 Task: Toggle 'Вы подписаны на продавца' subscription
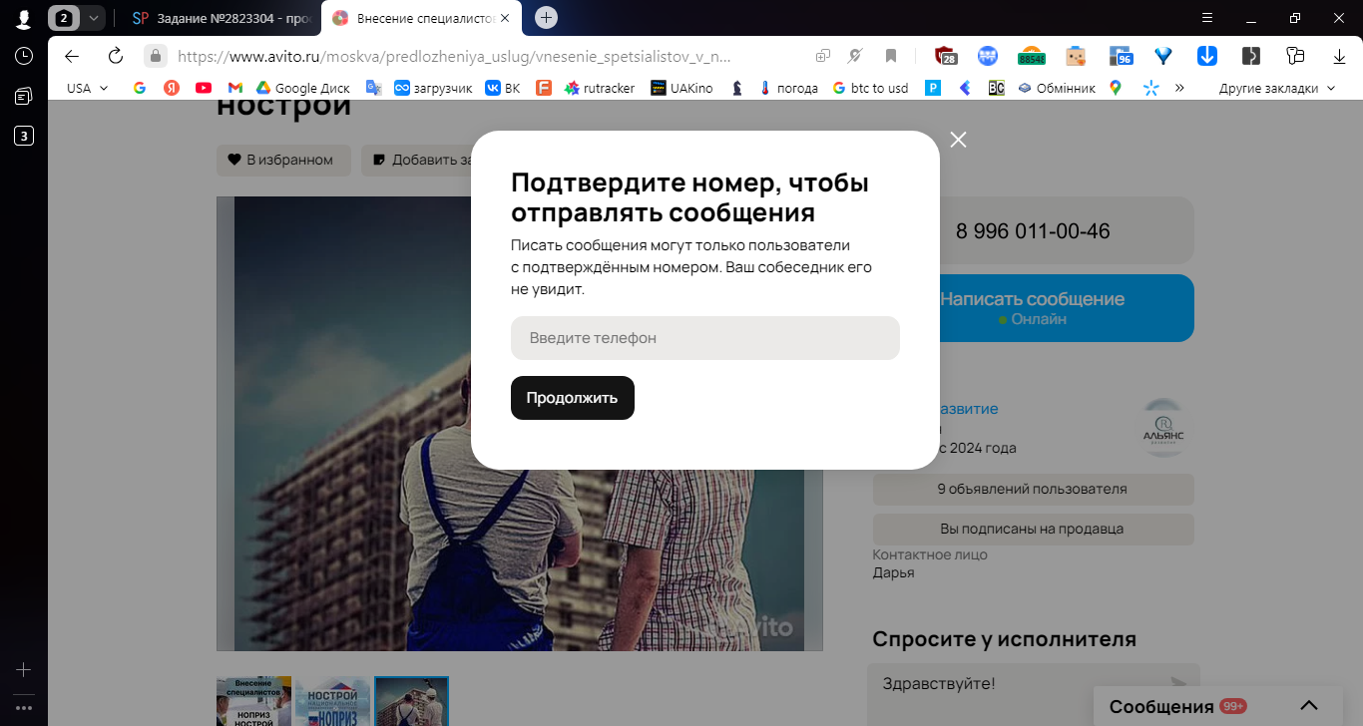point(1033,530)
